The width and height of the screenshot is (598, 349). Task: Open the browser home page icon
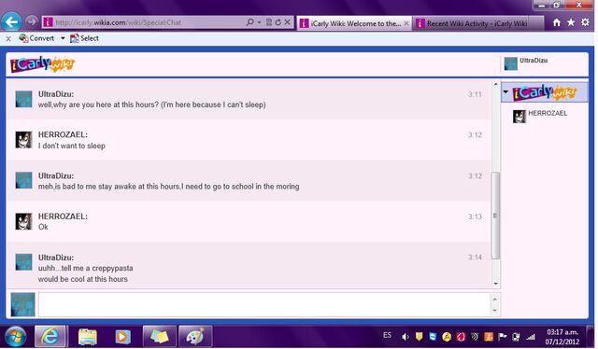point(557,22)
